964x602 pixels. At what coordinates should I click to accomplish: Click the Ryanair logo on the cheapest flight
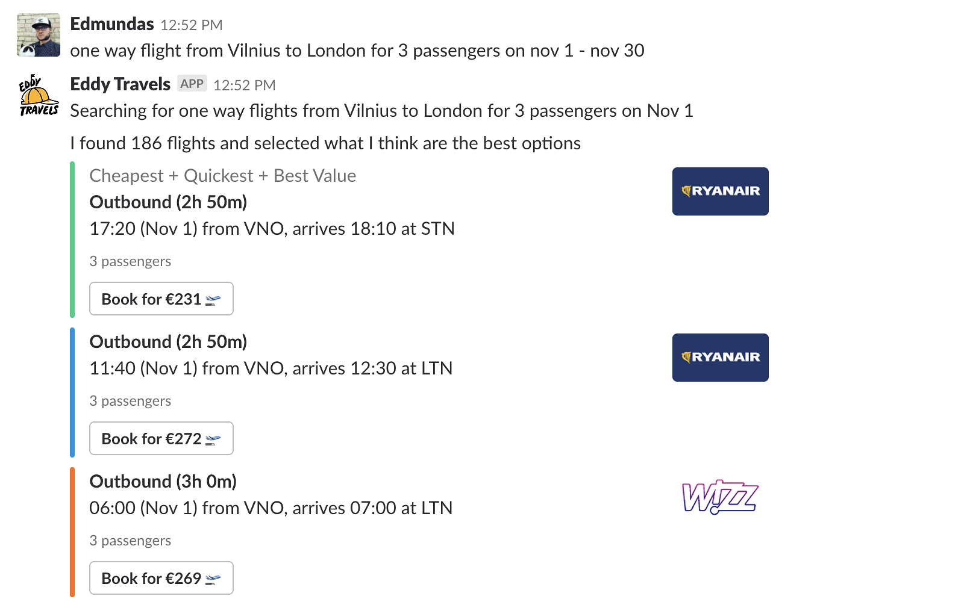(719, 191)
